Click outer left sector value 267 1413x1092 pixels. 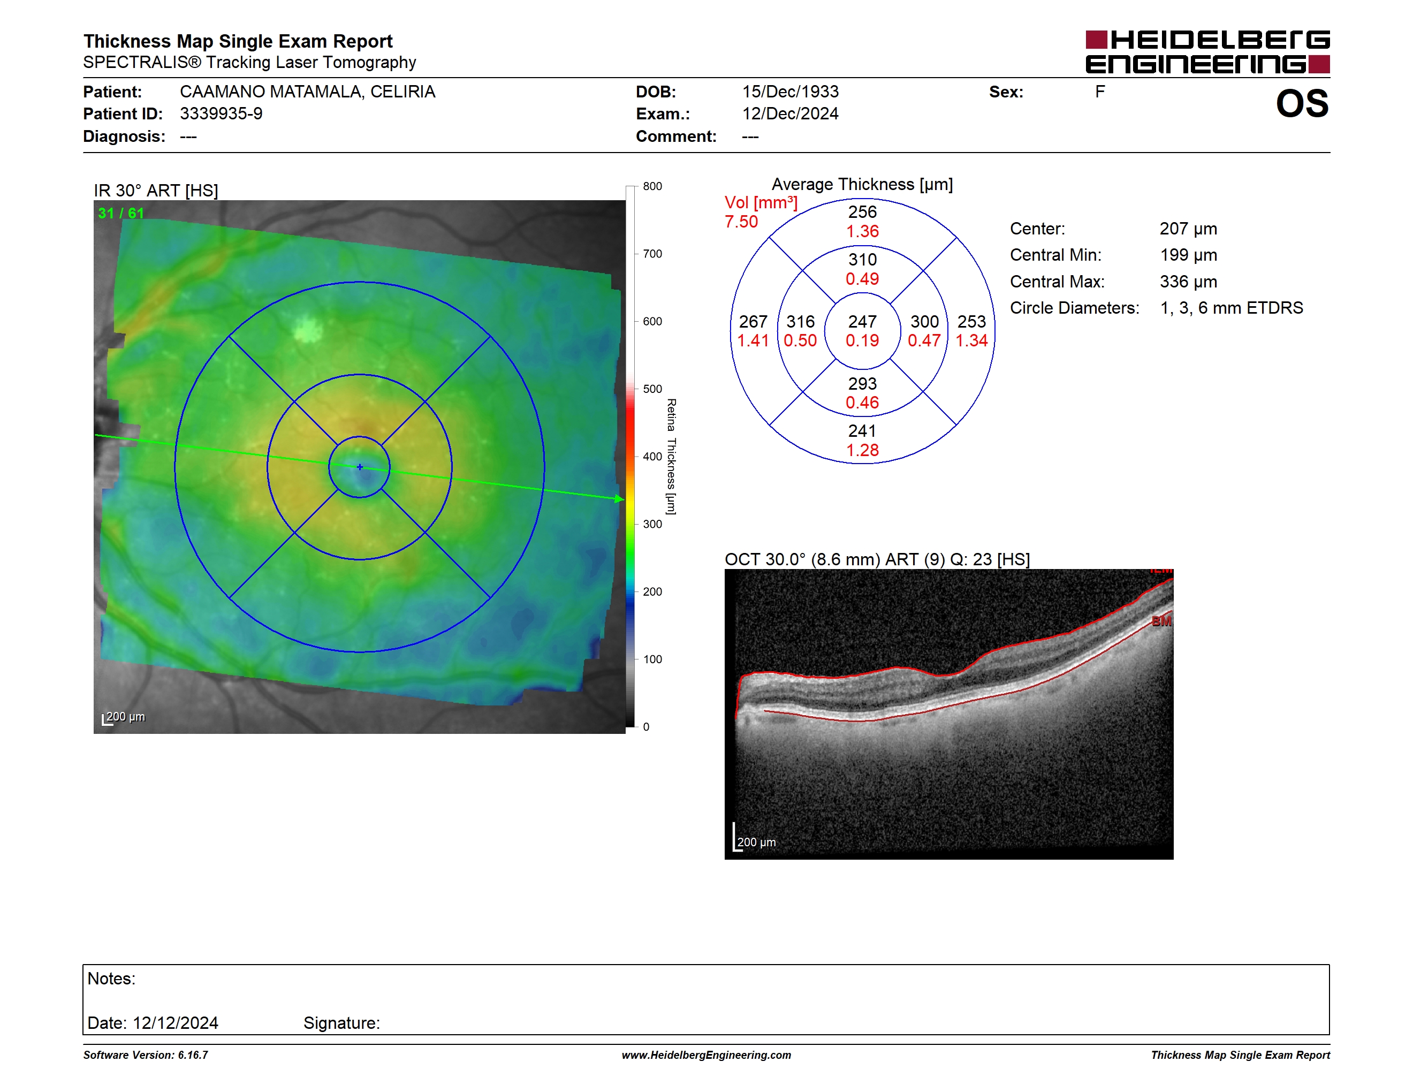(x=753, y=322)
